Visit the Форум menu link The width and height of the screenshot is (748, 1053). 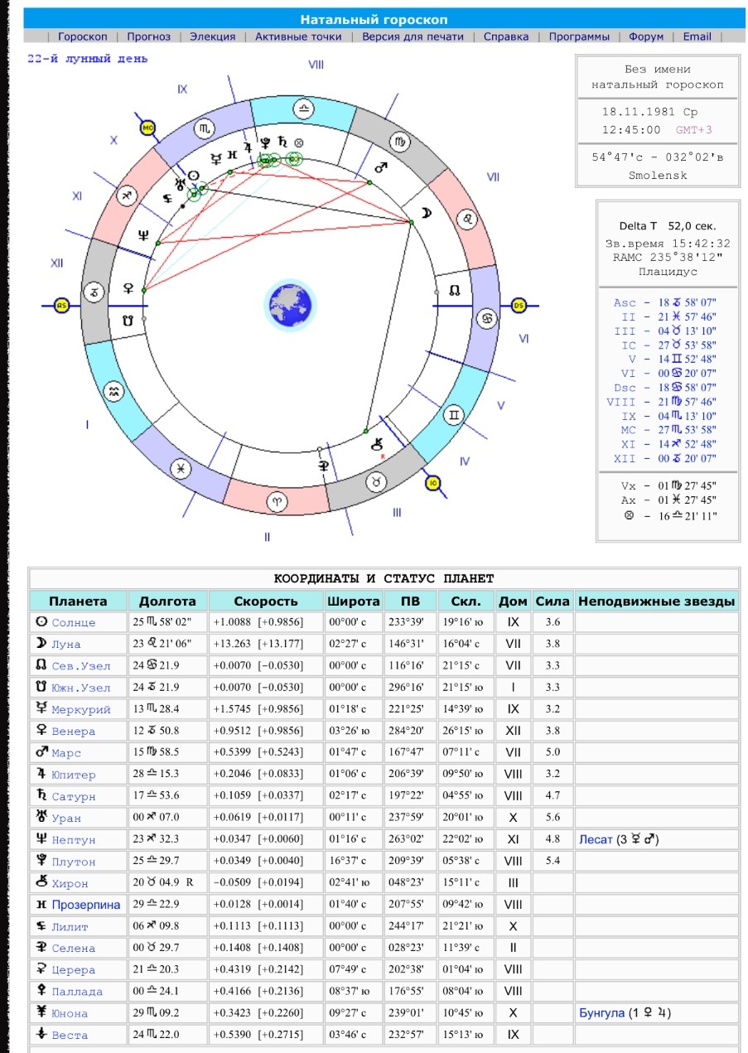click(x=646, y=36)
